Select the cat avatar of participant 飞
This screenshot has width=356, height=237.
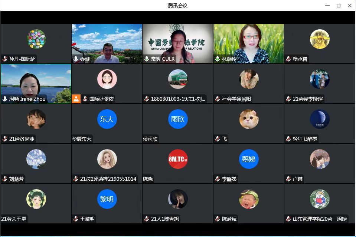click(249, 119)
